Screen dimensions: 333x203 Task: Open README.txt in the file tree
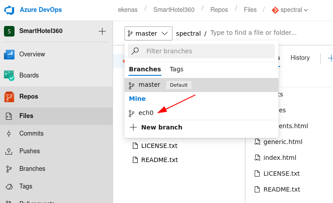[x=159, y=160]
